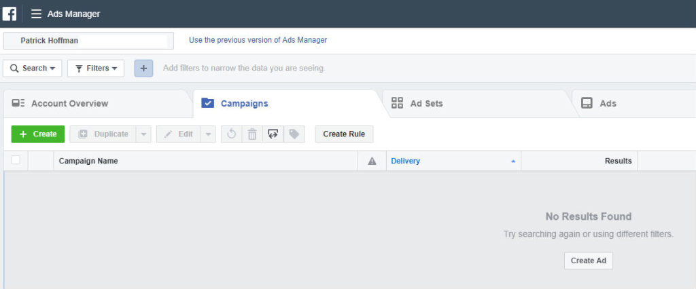The width and height of the screenshot is (696, 289).
Task: Click the tag label icon
Action: [x=294, y=134]
